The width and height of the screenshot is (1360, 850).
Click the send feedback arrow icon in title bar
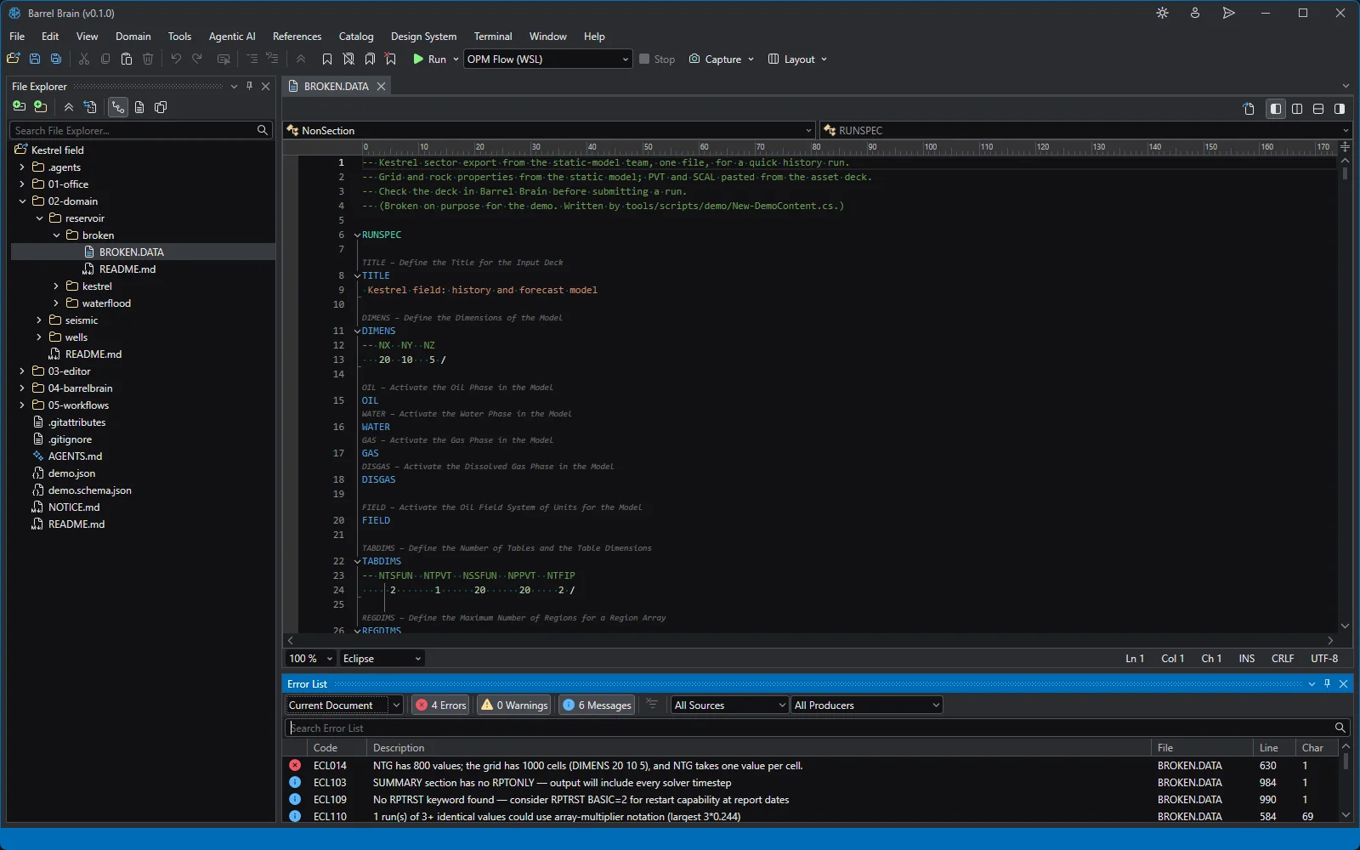pyautogui.click(x=1228, y=13)
